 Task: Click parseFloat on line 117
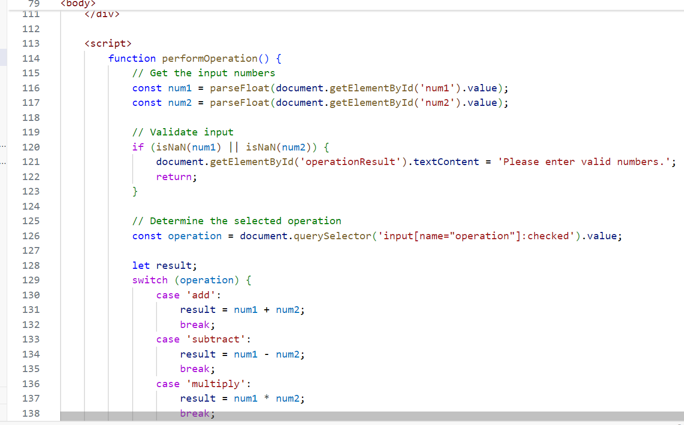pyautogui.click(x=240, y=102)
